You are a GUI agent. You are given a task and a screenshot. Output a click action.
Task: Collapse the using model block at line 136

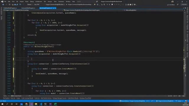14,69
